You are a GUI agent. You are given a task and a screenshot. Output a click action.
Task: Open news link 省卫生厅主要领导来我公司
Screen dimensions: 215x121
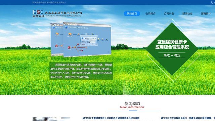pyautogui.click(x=111, y=118)
